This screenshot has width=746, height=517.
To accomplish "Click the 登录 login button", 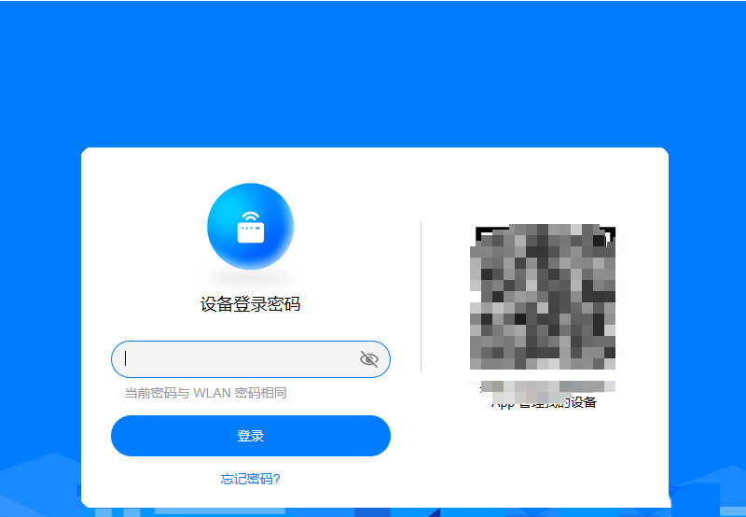I will point(251,436).
